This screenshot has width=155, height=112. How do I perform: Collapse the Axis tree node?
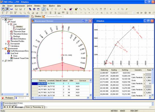coord(9,24)
